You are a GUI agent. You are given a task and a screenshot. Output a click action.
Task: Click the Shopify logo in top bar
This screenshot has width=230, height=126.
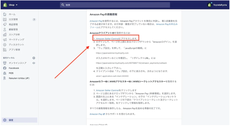pyautogui.click(x=5, y=5)
